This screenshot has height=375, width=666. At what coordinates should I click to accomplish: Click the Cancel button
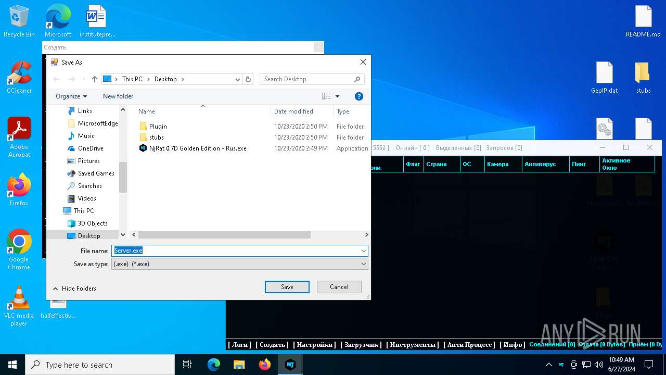(x=339, y=287)
